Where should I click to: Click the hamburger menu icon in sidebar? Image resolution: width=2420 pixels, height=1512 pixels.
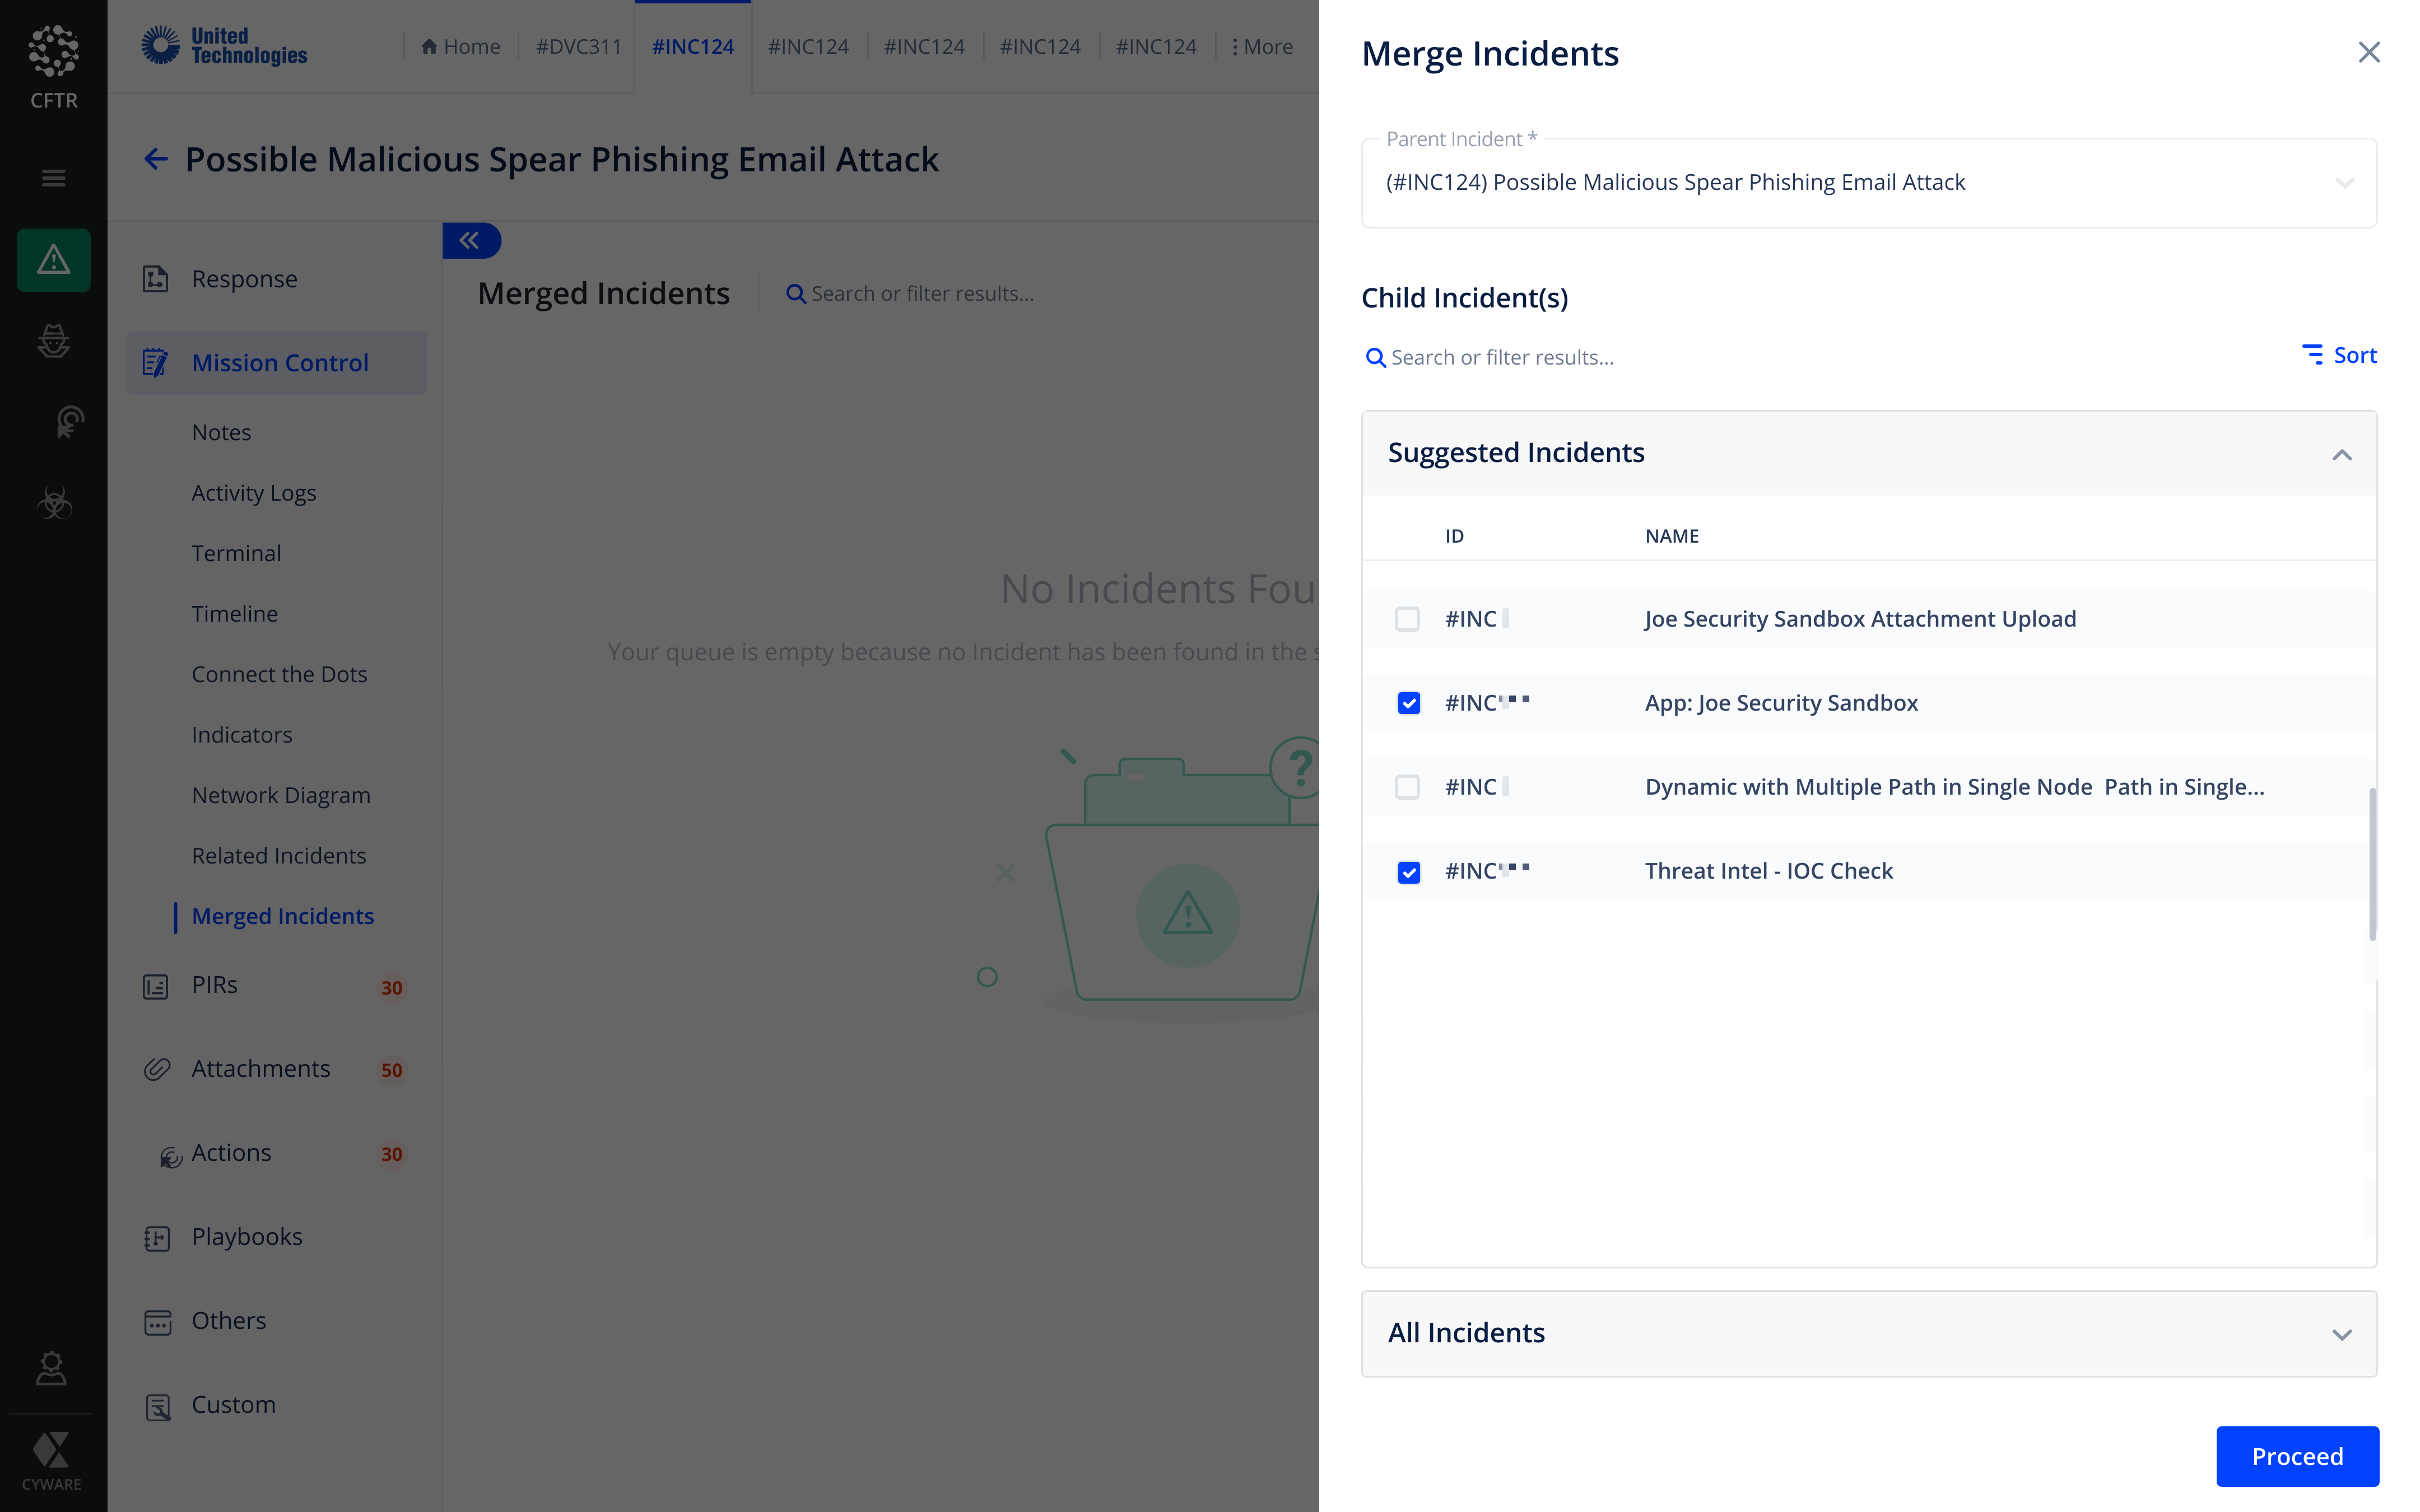tap(53, 178)
